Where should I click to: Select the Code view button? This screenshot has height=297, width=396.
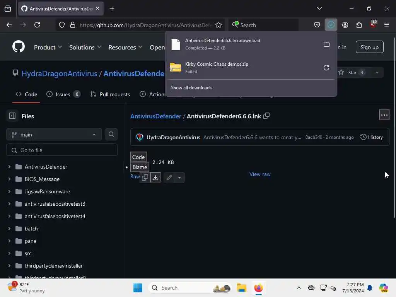(138, 157)
